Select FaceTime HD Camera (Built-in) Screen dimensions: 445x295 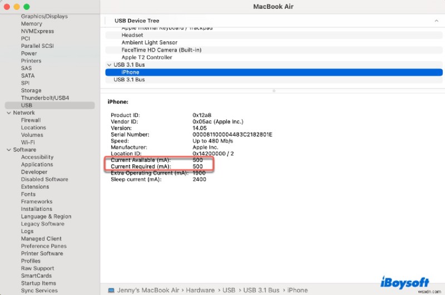274,50
